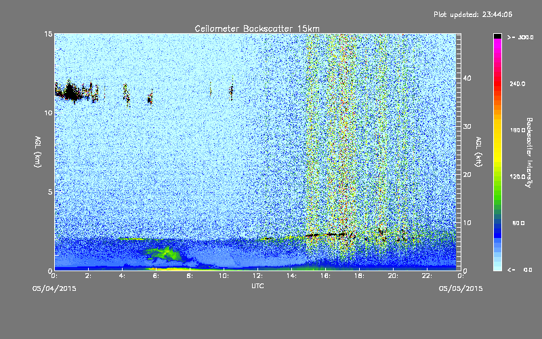Click the '12:' hour tick on time axis
This screenshot has width=542, height=339.
[x=257, y=276]
